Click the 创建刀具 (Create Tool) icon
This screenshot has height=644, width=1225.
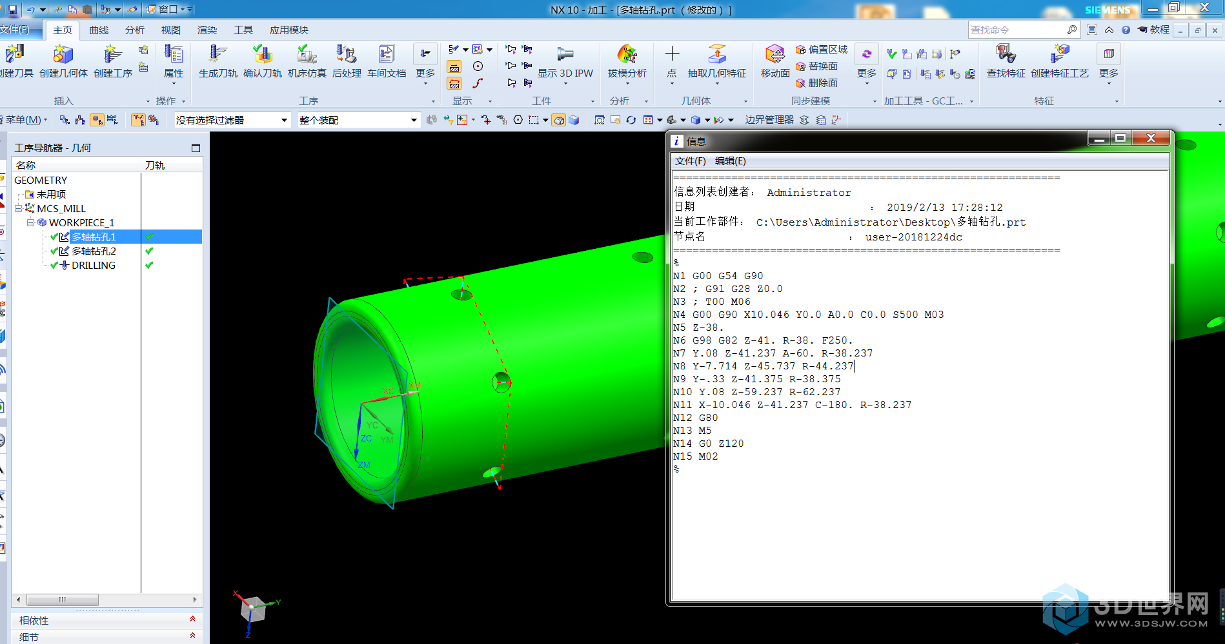coord(14,55)
